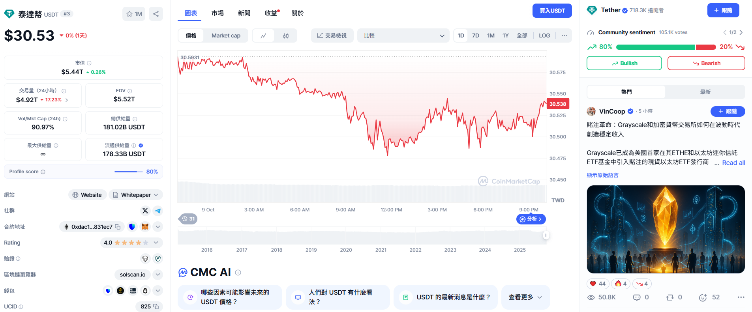Vote Bullish on community sentiment
Image resolution: width=752 pixels, height=312 pixels.
pyautogui.click(x=624, y=63)
